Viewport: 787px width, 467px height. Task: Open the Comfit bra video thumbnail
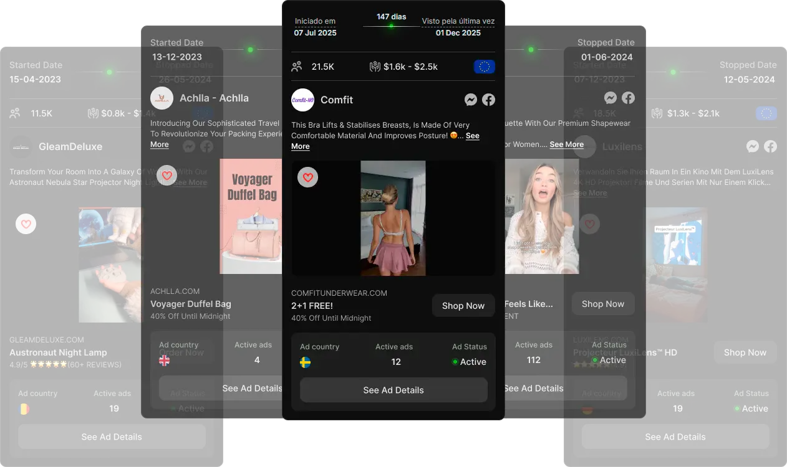393,218
